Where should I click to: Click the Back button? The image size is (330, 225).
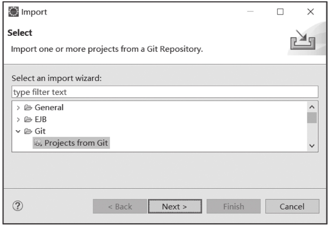[x=120, y=206]
